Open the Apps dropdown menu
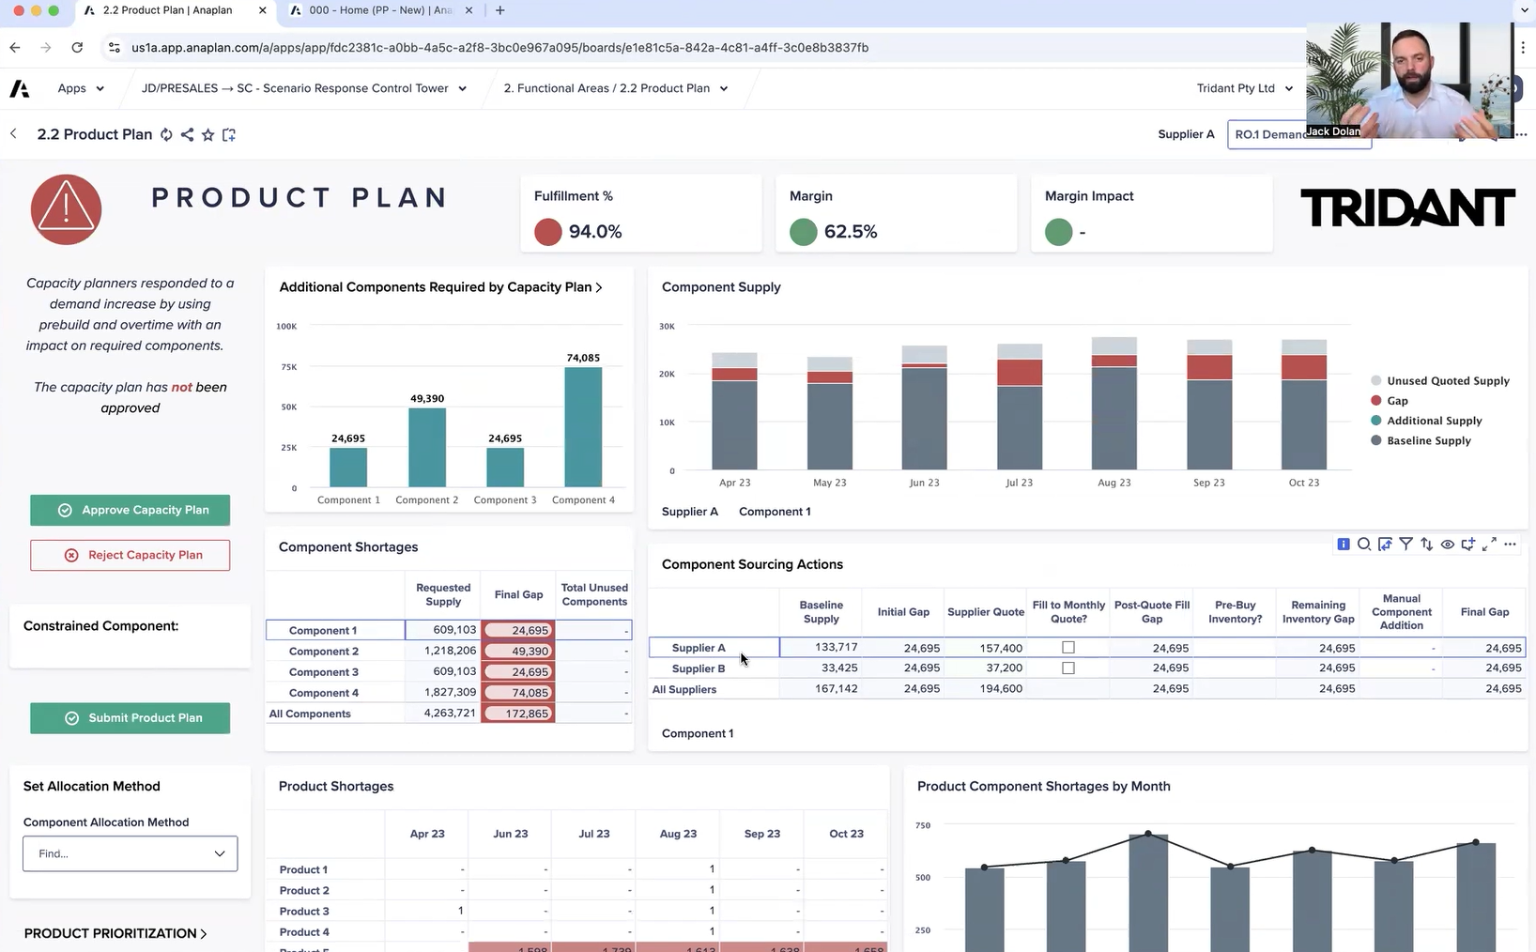The image size is (1536, 952). [x=81, y=88]
